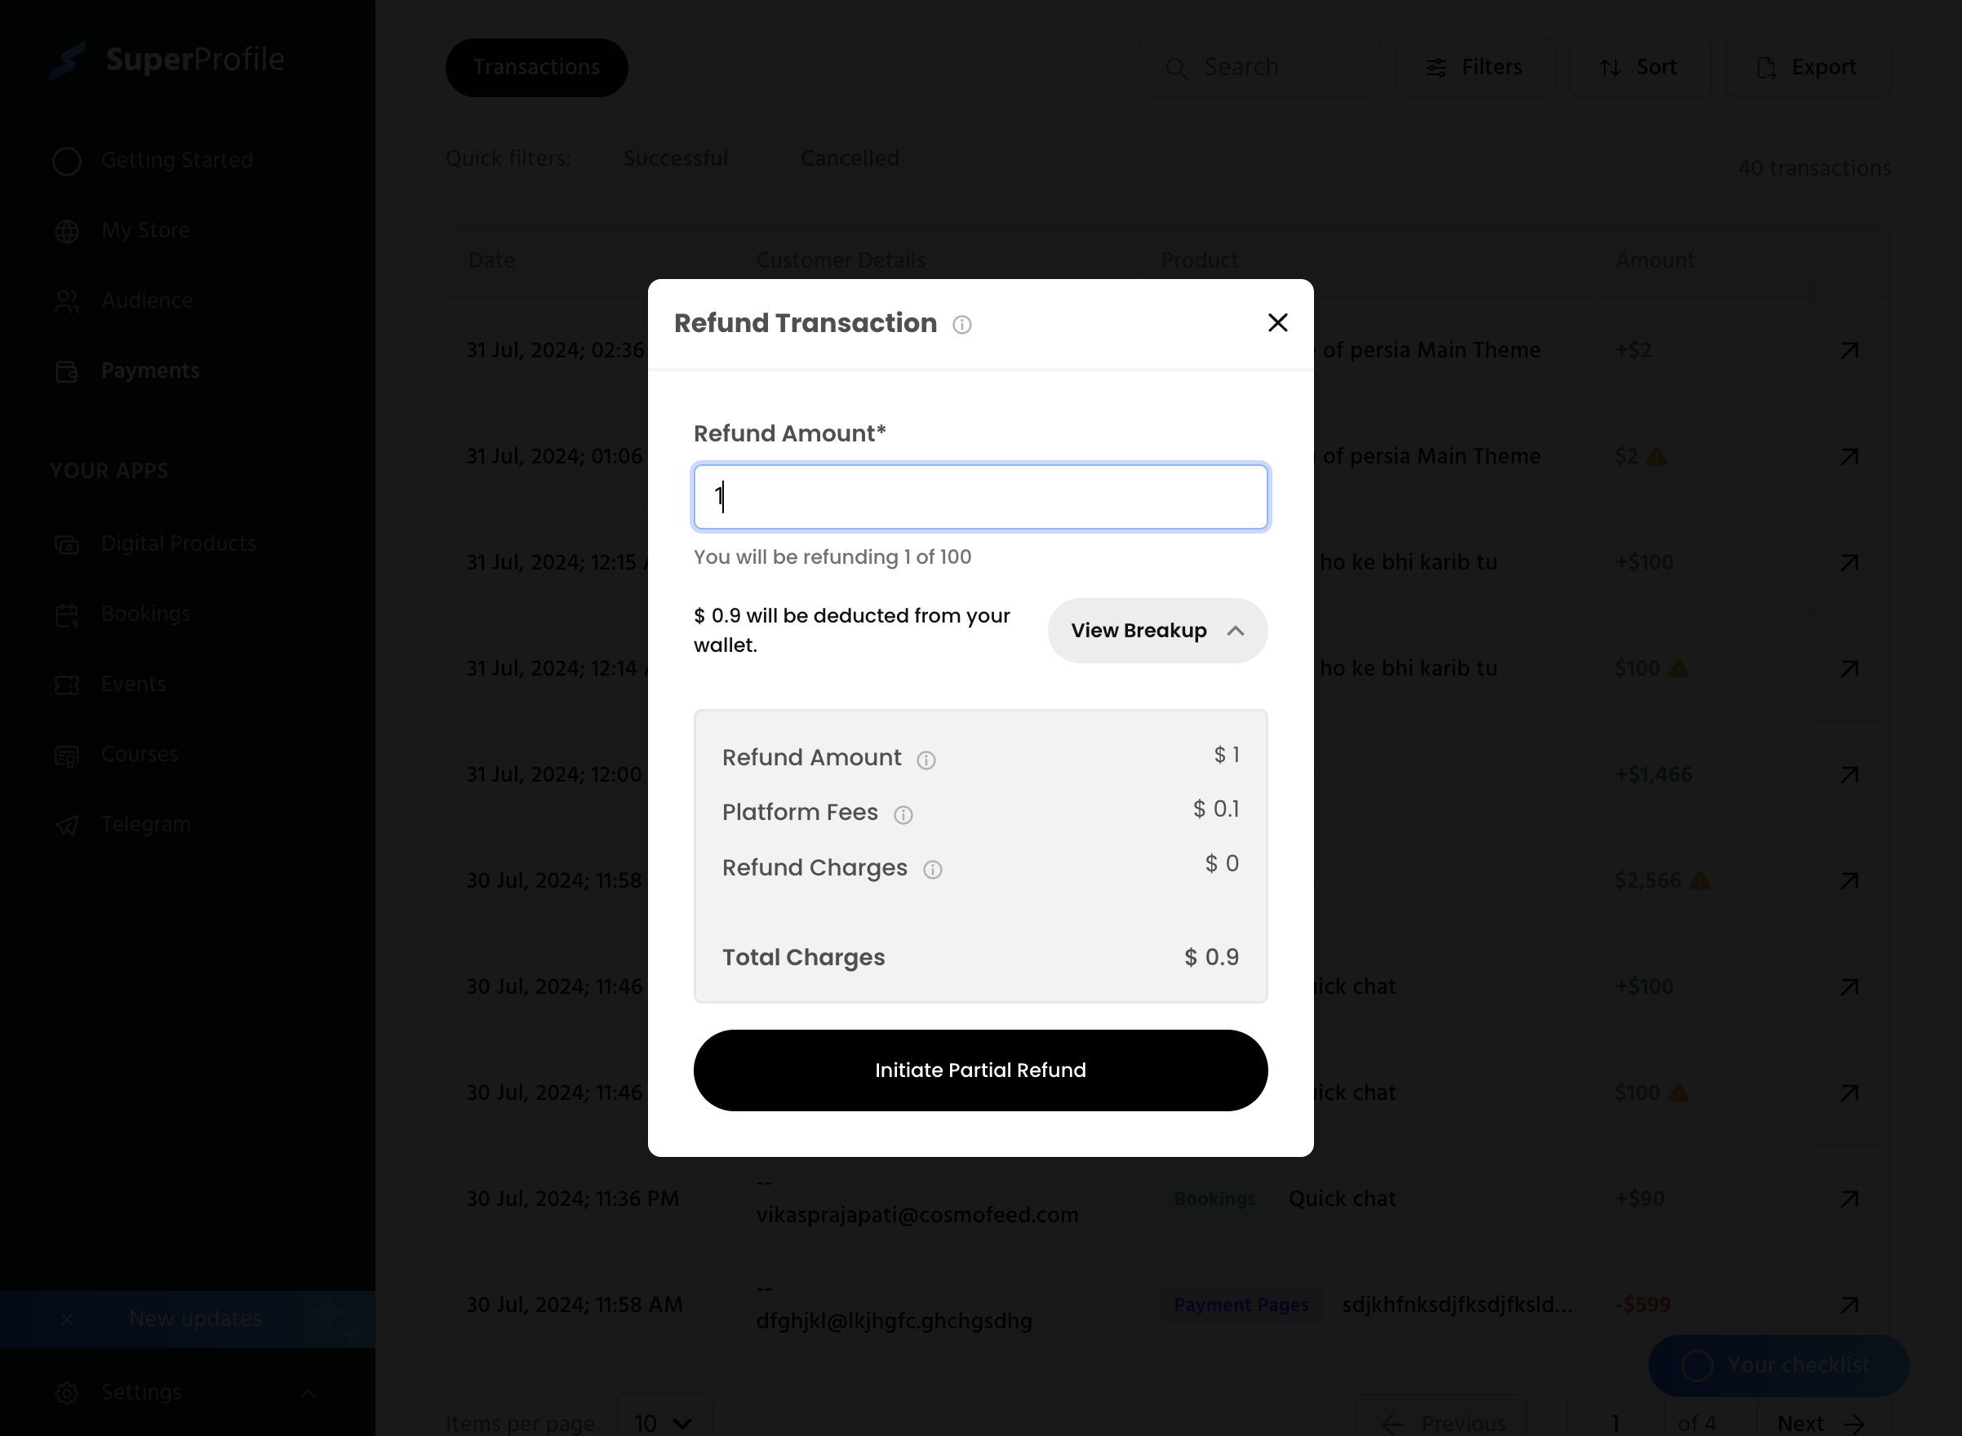Toggle Payments section in sidebar
Image resolution: width=1962 pixels, height=1436 pixels.
point(149,370)
